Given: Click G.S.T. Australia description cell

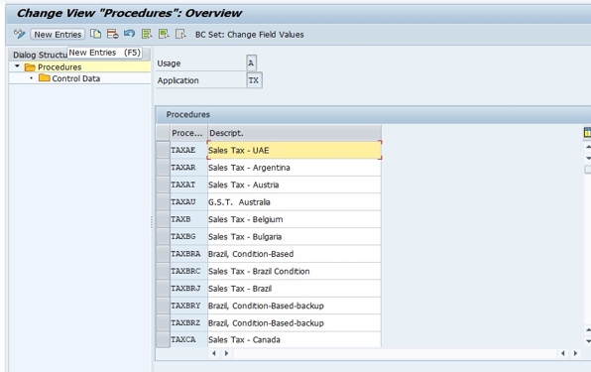Looking at the screenshot, I should point(294,202).
